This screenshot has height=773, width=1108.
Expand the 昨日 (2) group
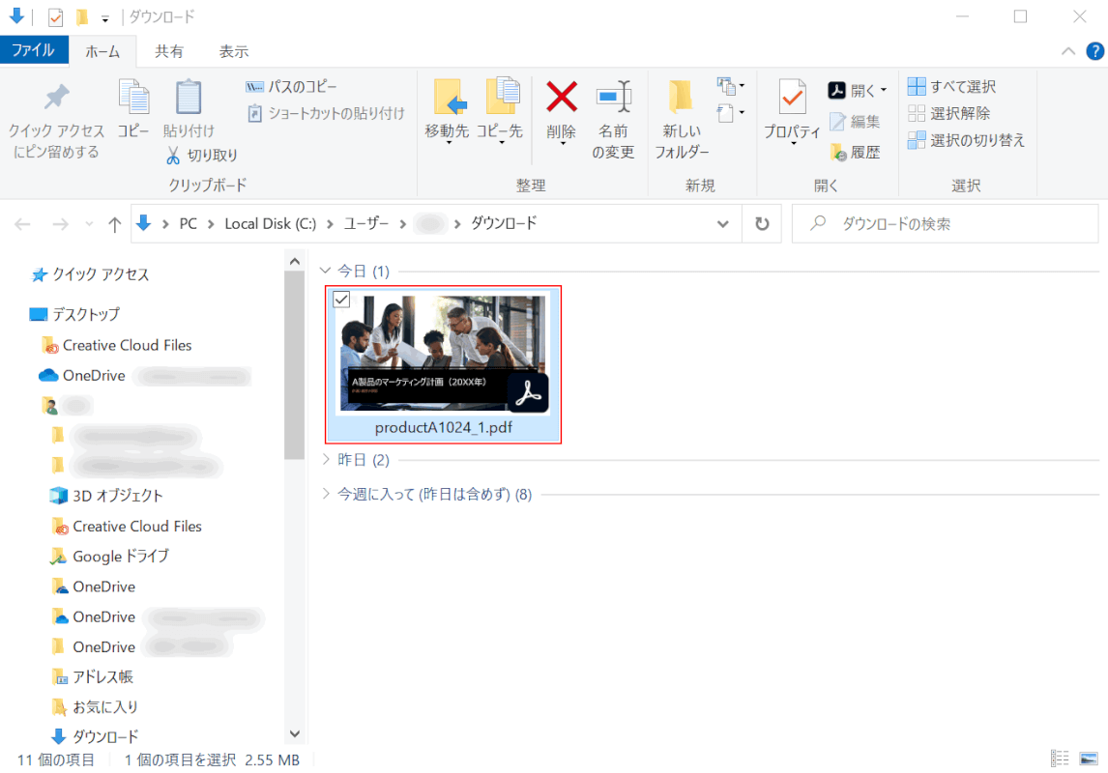pos(326,460)
